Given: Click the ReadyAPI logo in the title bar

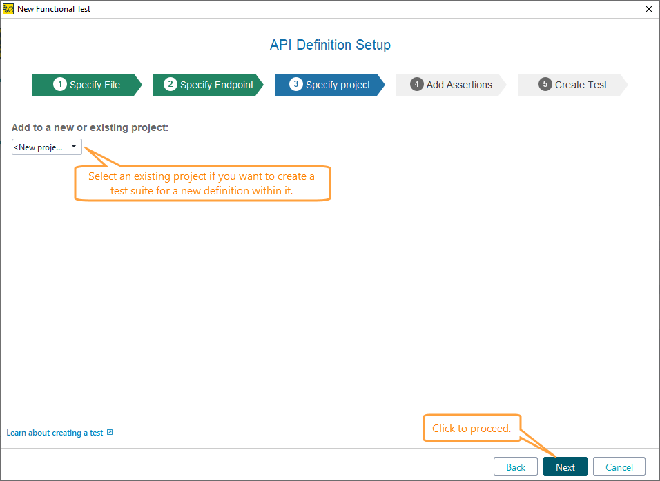Looking at the screenshot, I should tap(10, 9).
